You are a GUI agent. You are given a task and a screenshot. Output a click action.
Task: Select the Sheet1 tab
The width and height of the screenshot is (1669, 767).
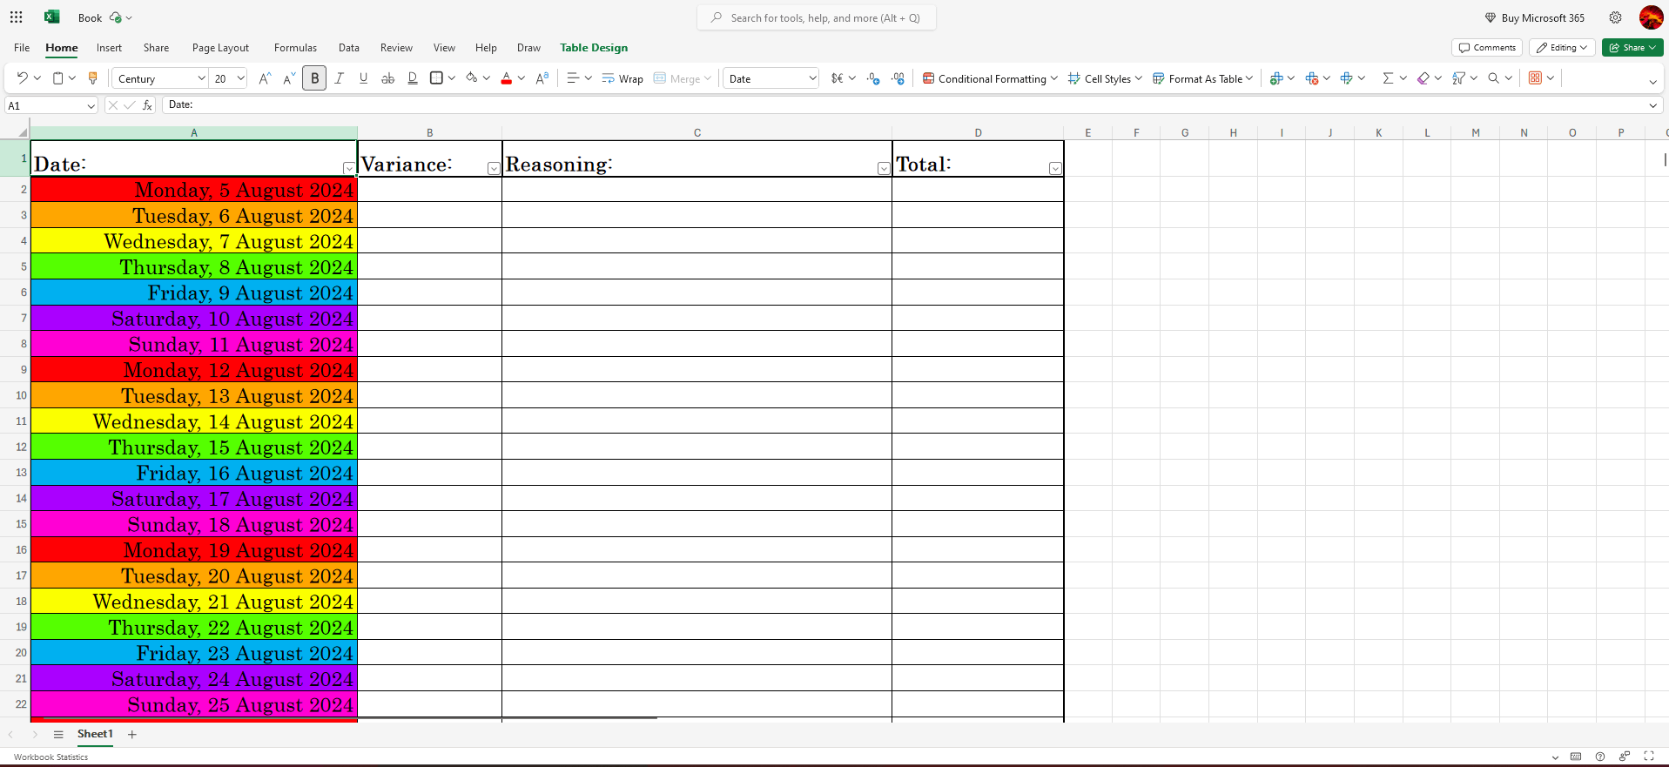(95, 734)
